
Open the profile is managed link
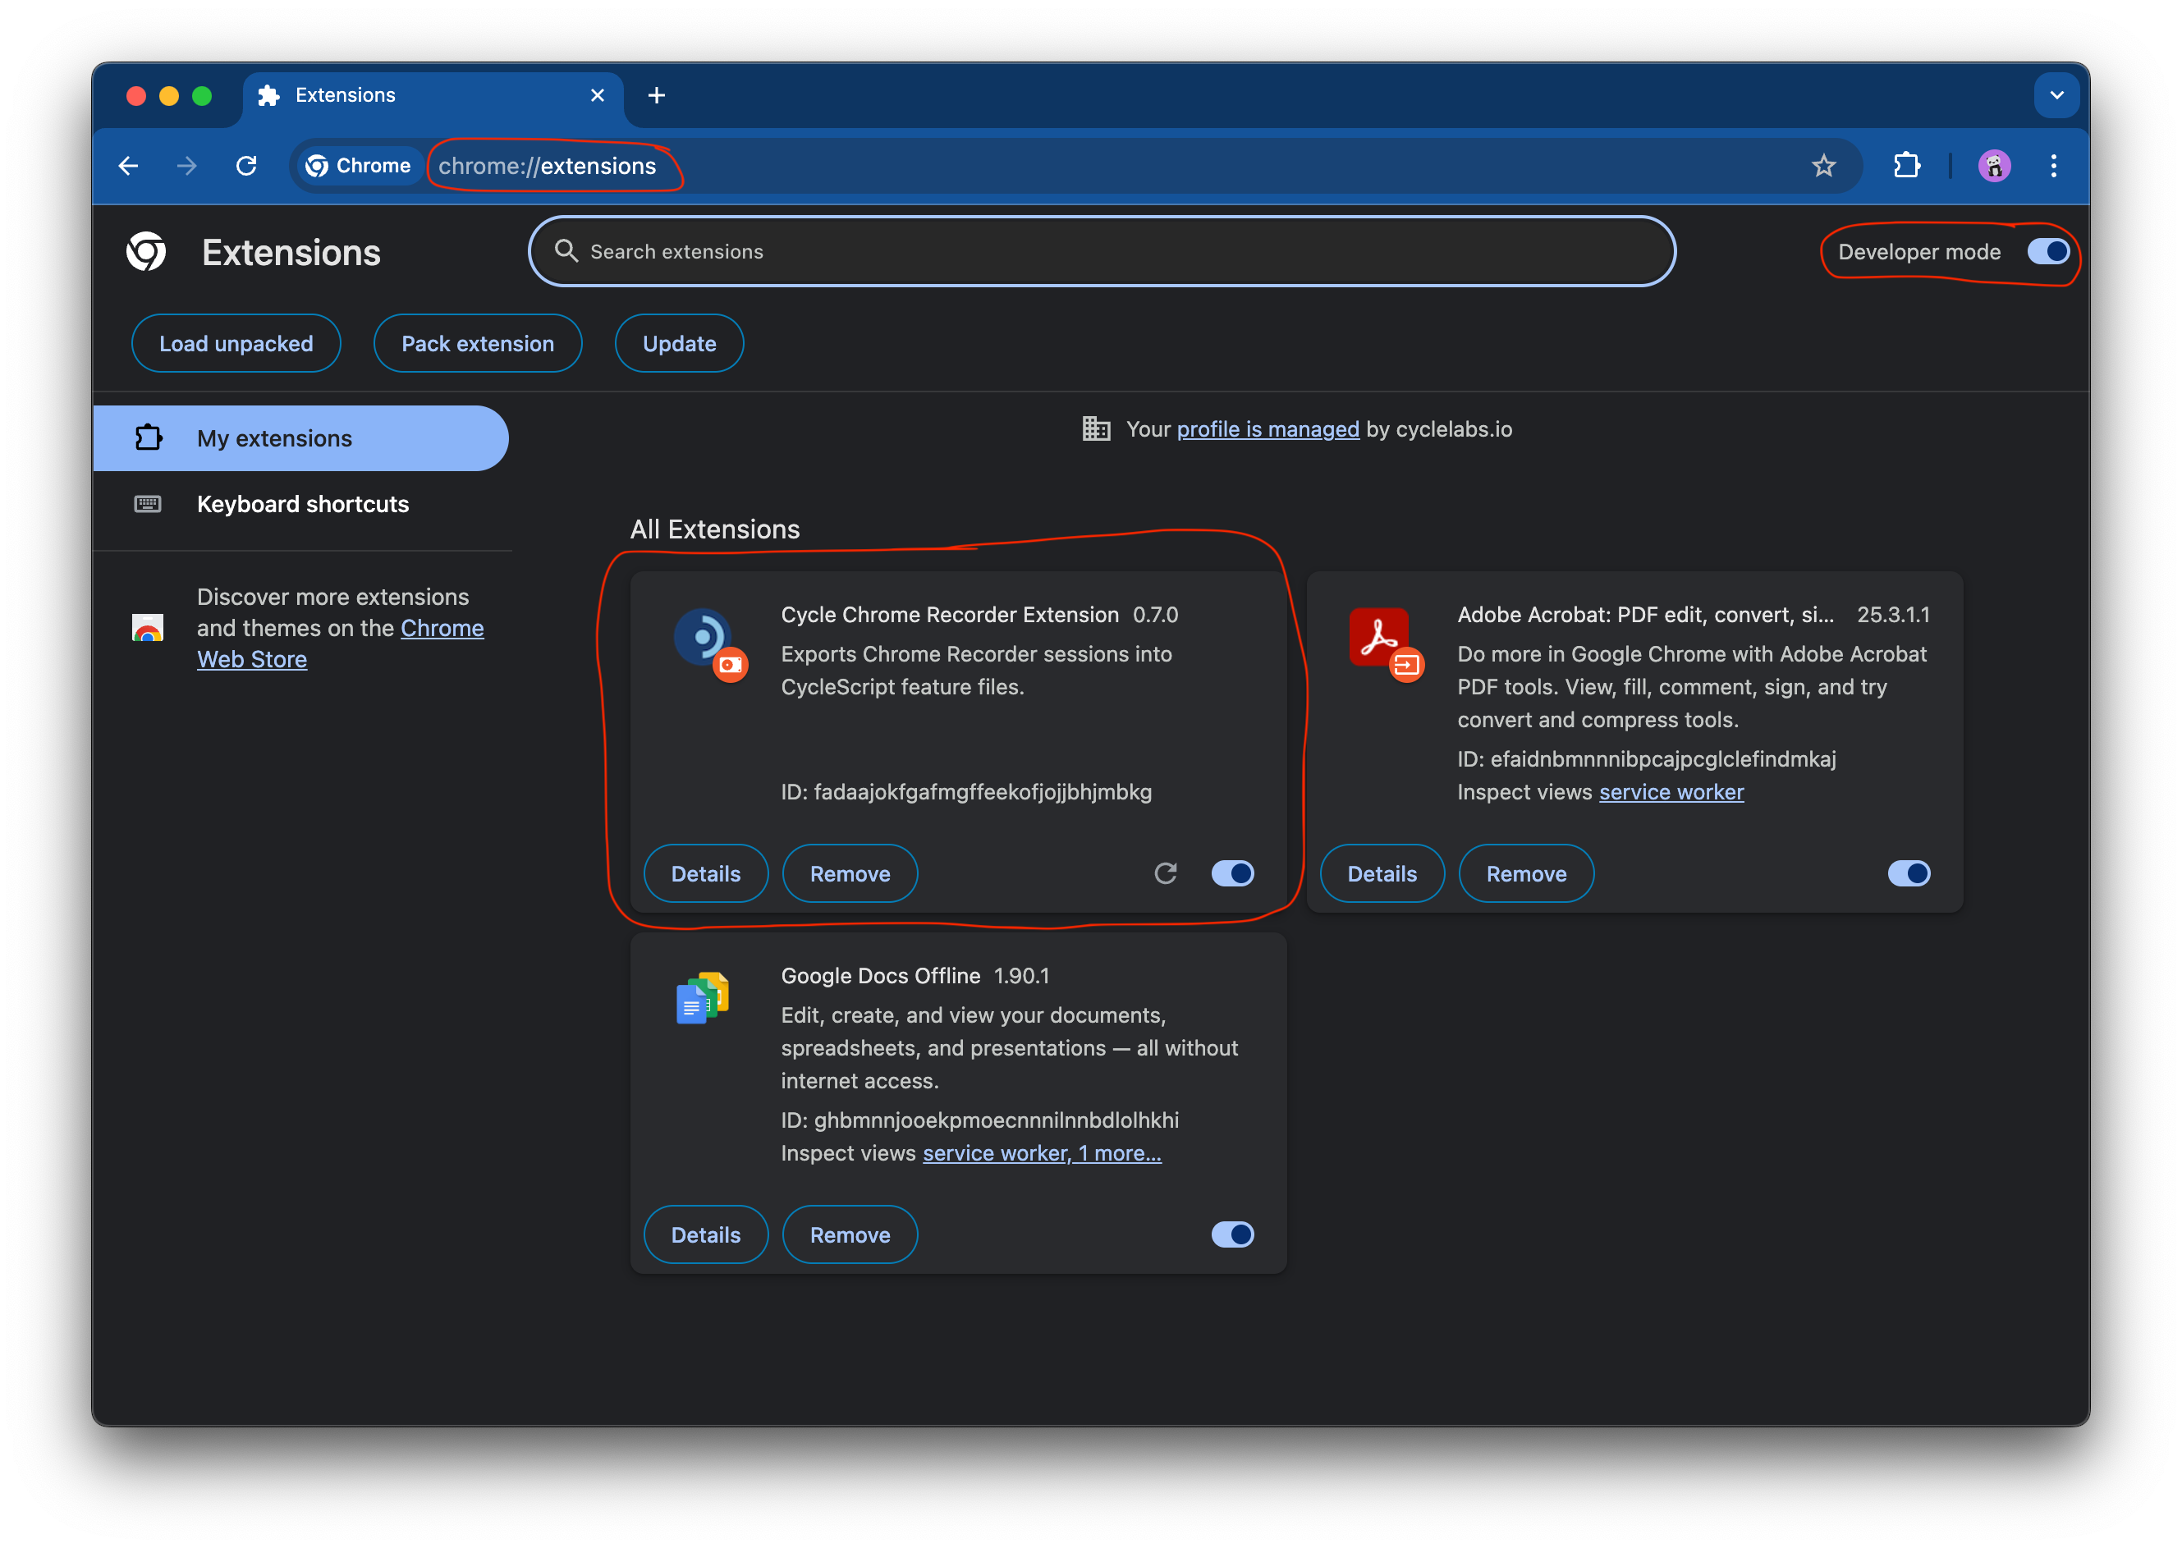[1267, 429]
